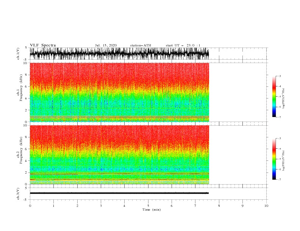Click the "6" tick on ch.2 frequency axis

coord(27,149)
